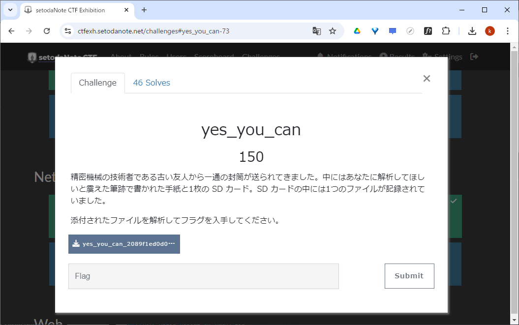Click the blue funnel extension icon

click(375, 31)
